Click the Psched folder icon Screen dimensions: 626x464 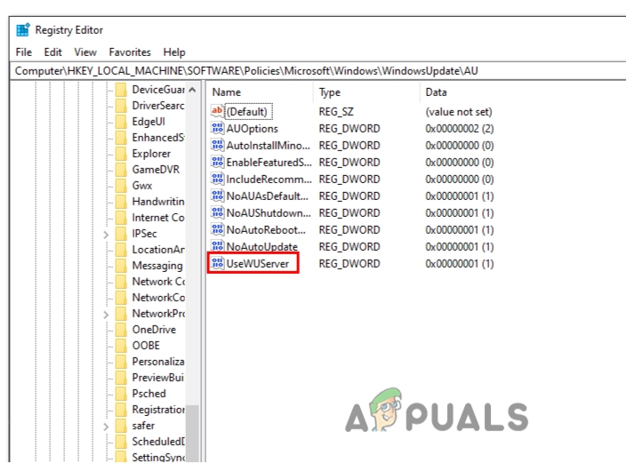click(121, 394)
